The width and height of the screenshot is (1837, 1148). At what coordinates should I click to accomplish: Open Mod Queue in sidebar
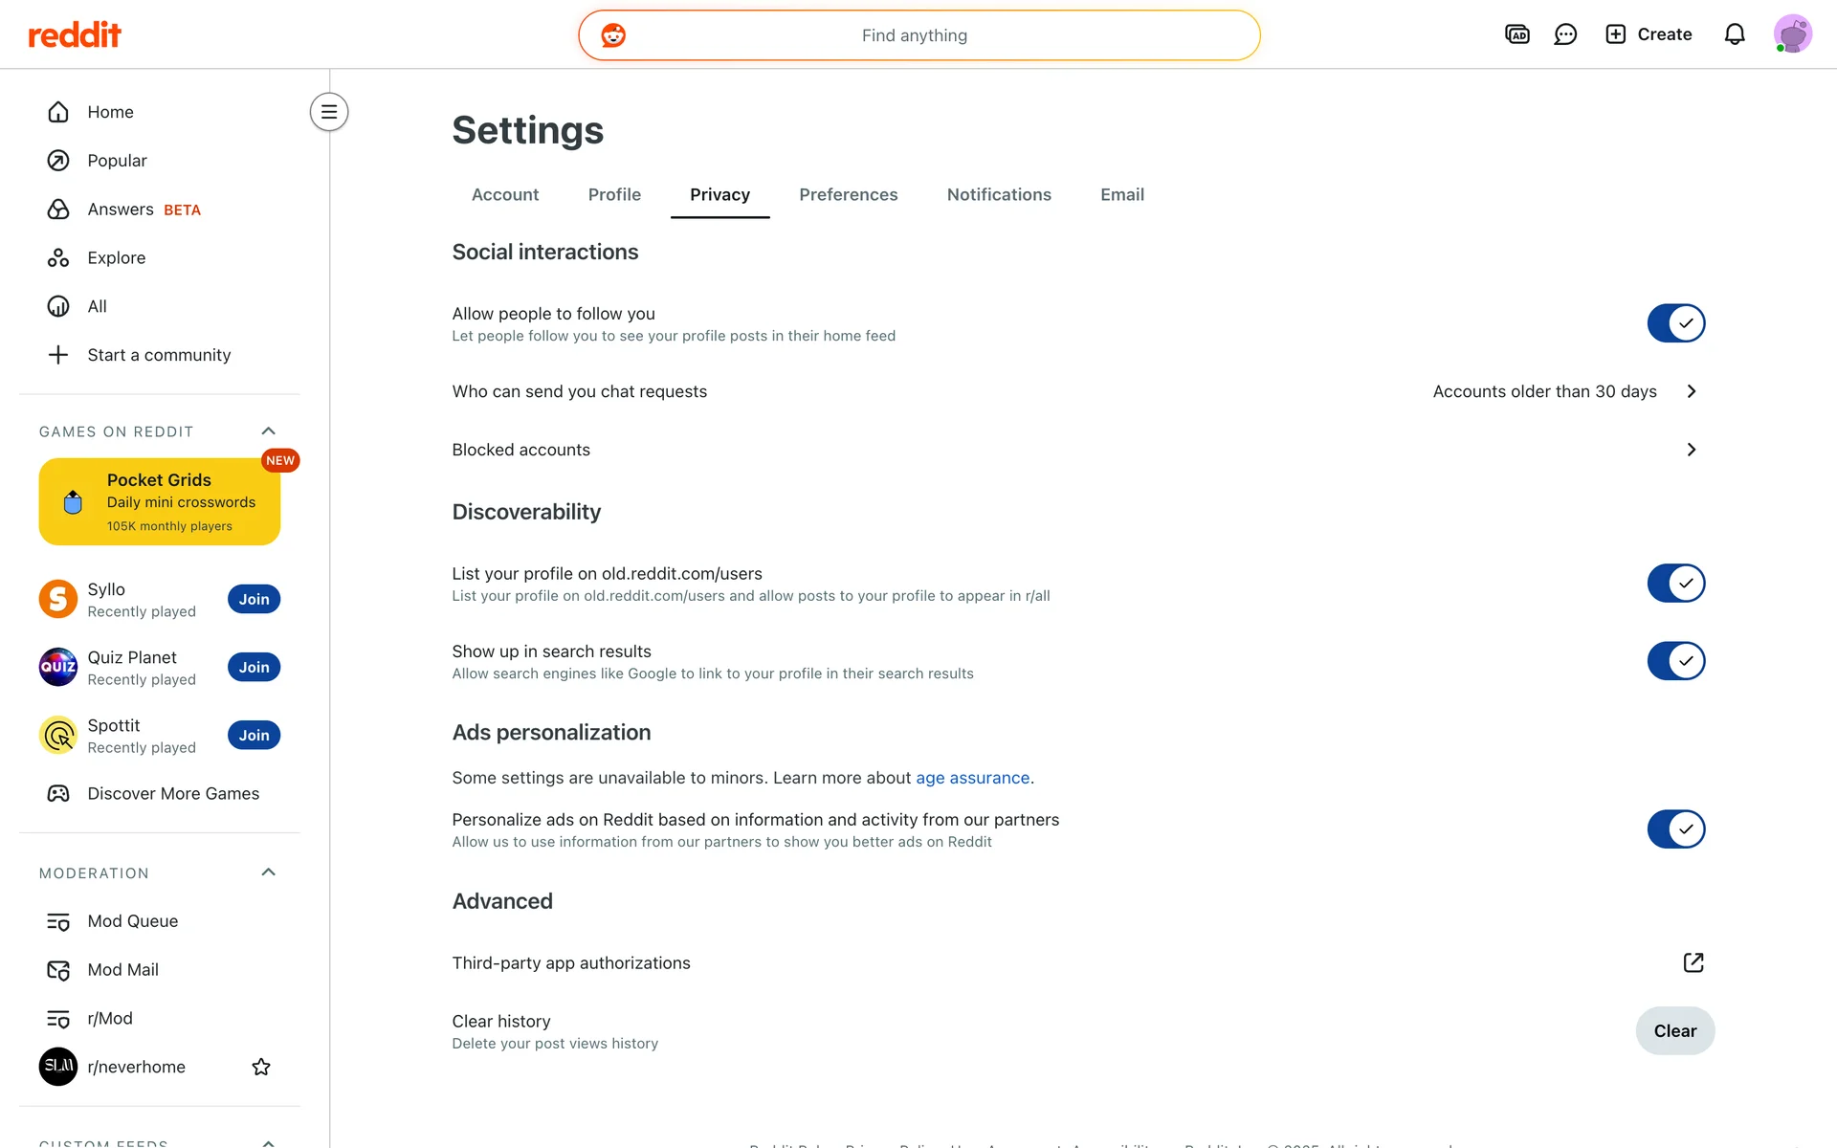click(133, 921)
